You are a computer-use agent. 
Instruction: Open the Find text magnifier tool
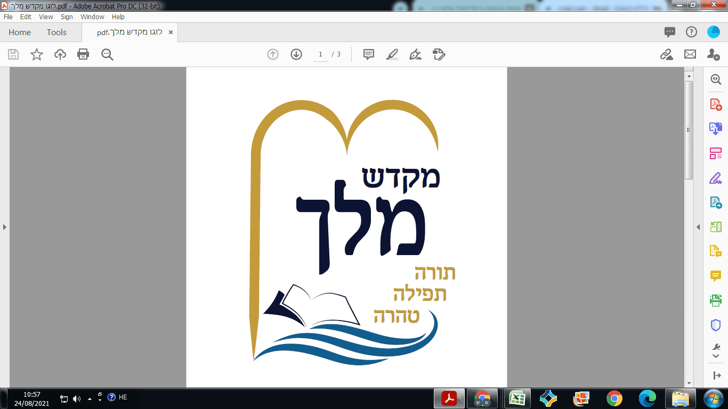[107, 54]
